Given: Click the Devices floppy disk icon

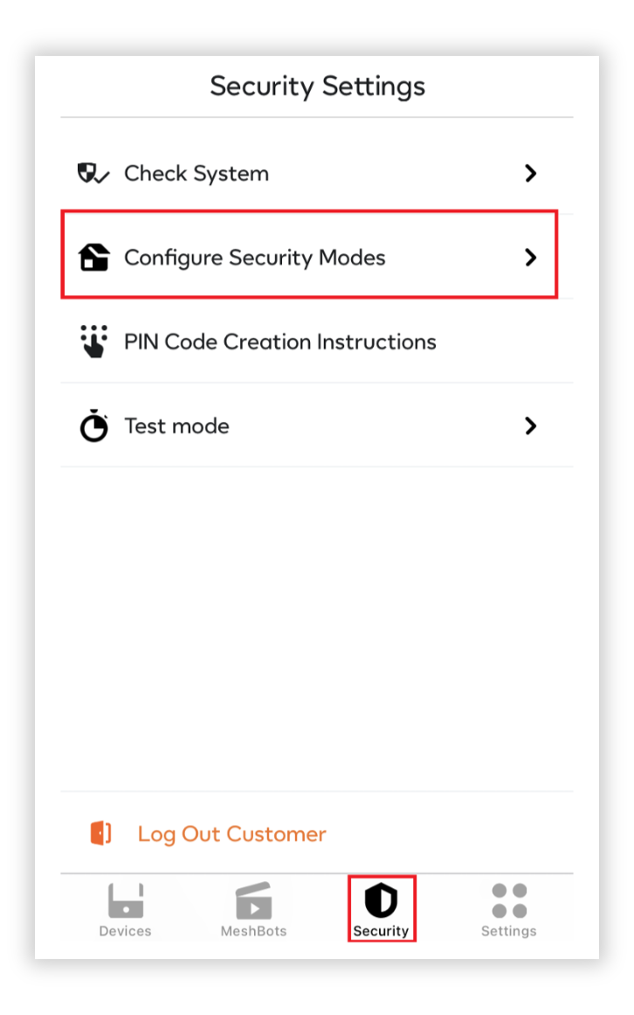Looking at the screenshot, I should (x=126, y=901).
